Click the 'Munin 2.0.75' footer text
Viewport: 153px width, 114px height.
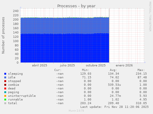click(x=76, y=111)
